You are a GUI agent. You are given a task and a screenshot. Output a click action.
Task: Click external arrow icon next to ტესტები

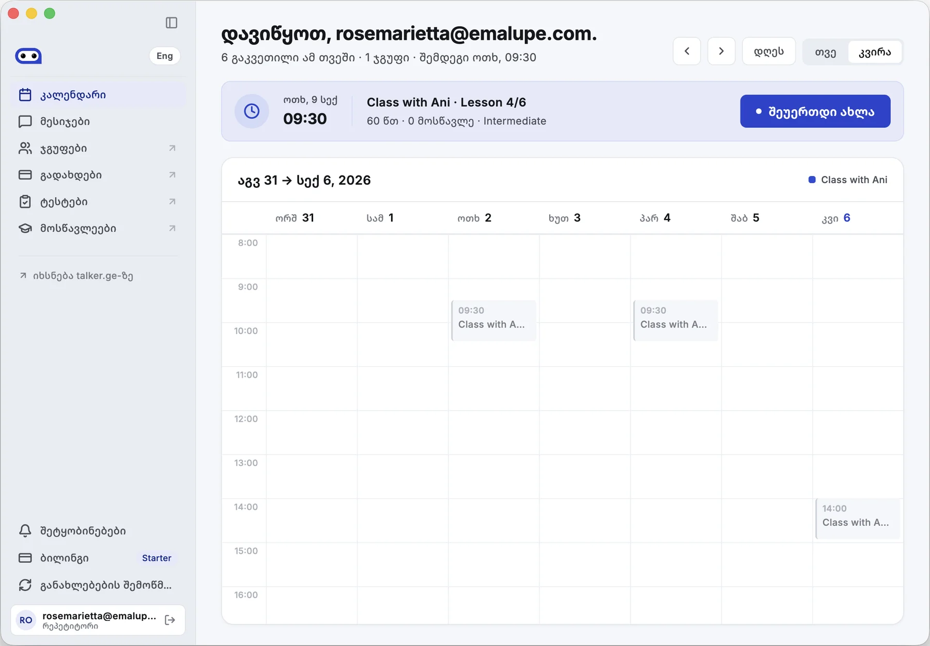pos(173,202)
